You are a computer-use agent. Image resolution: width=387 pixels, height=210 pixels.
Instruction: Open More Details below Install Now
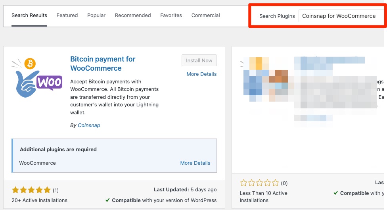tap(201, 74)
